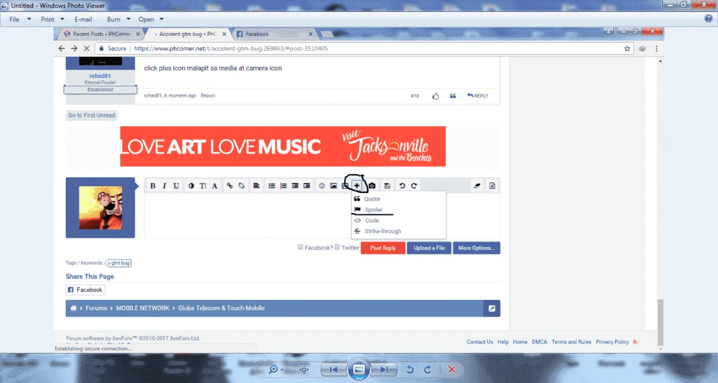Viewport: 718px width, 383px height.
Task: Click the Upload a File button
Action: [429, 248]
